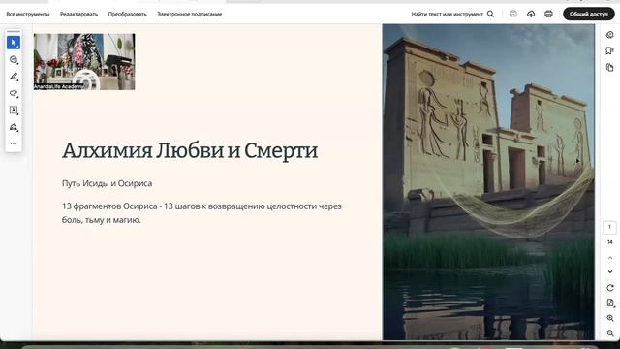The width and height of the screenshot is (620, 349).
Task: Open the Все инструменты menu
Action: coord(28,14)
